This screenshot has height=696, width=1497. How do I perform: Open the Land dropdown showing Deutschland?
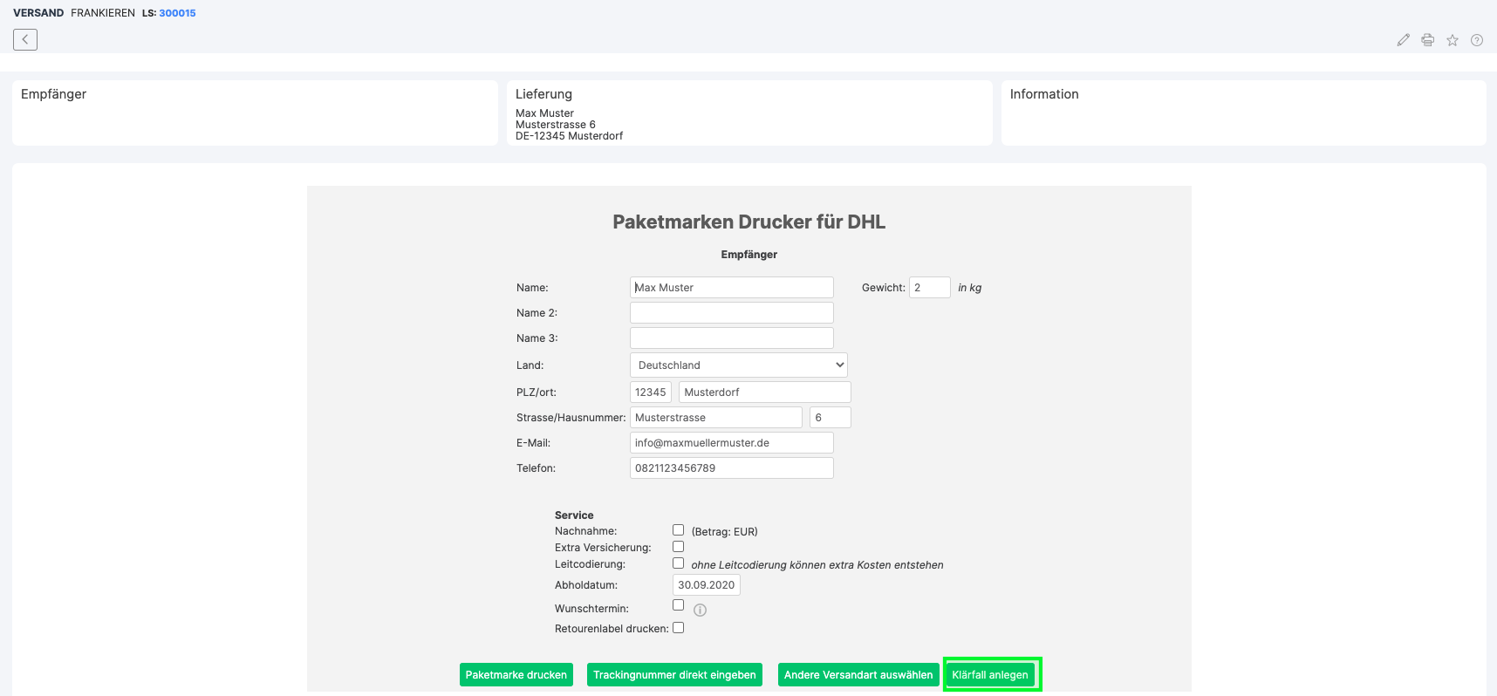click(x=738, y=365)
